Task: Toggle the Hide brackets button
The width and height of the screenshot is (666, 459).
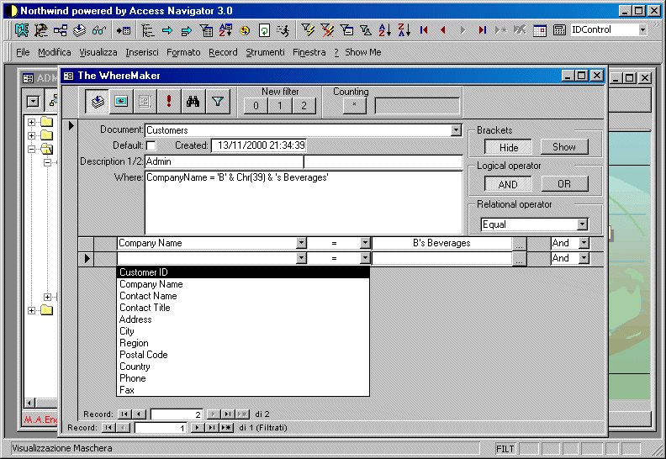Action: point(508,146)
